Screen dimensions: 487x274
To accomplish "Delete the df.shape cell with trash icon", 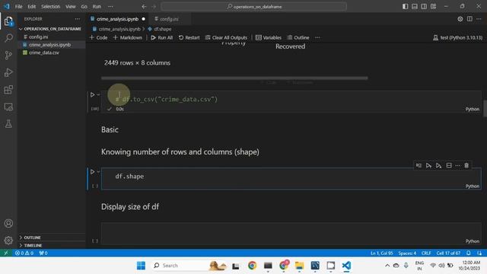I will coord(466,166).
